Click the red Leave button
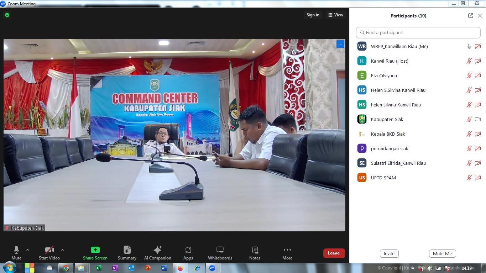Image resolution: width=486 pixels, height=273 pixels. click(334, 253)
